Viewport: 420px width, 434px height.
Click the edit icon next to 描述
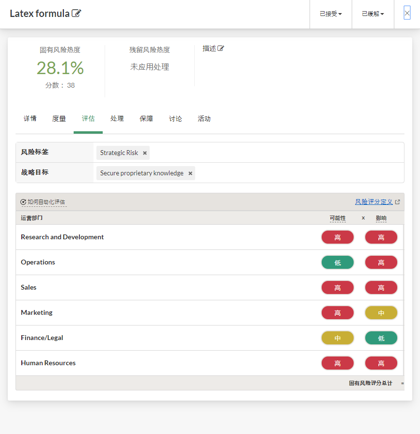click(x=221, y=48)
